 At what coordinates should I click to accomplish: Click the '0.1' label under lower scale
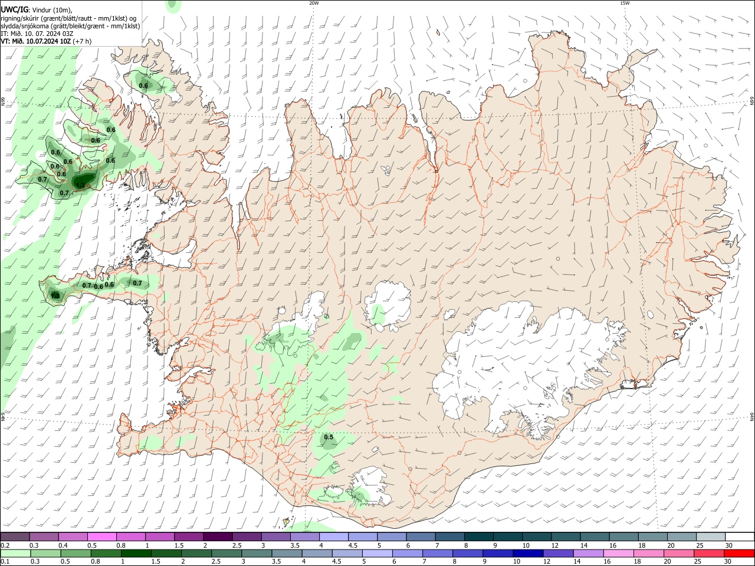[x=5, y=562]
